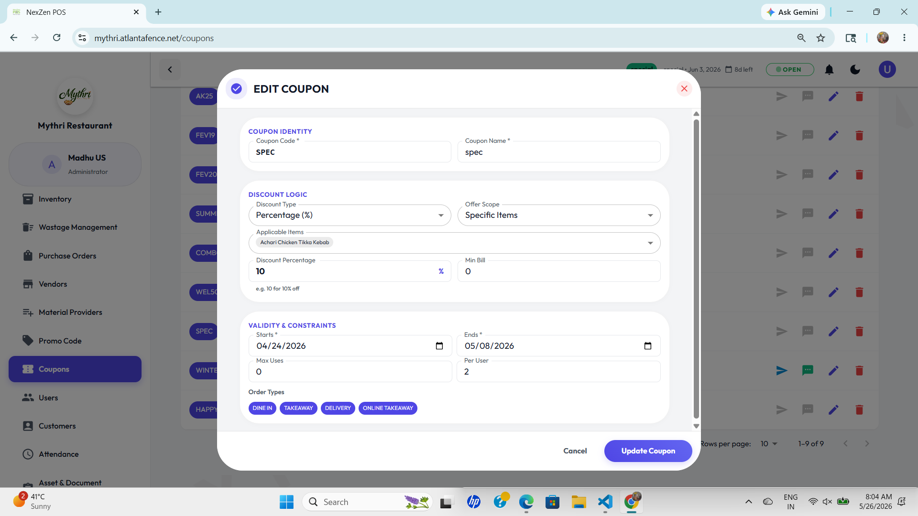This screenshot has width=918, height=516.
Task: Click the Min Bill input field
Action: coord(559,271)
